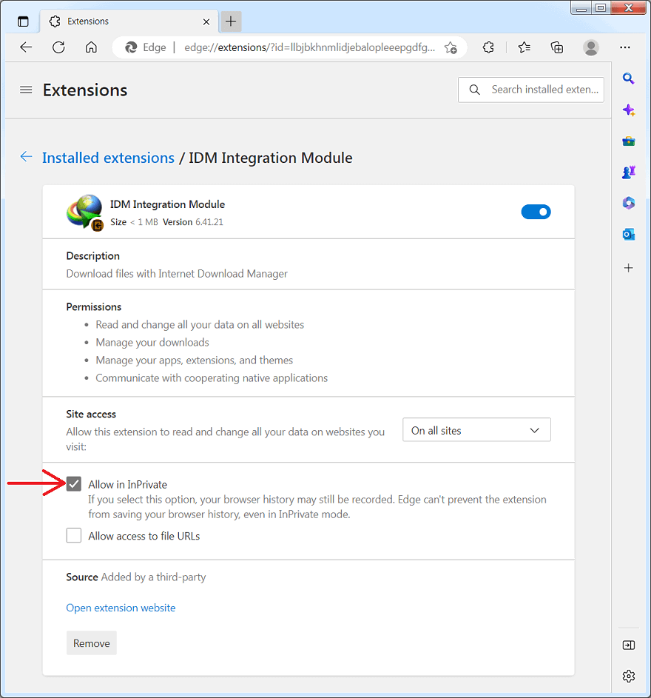This screenshot has height=698, width=651.
Task: Click Download files with Internet Download Manager text
Action: pyautogui.click(x=177, y=273)
